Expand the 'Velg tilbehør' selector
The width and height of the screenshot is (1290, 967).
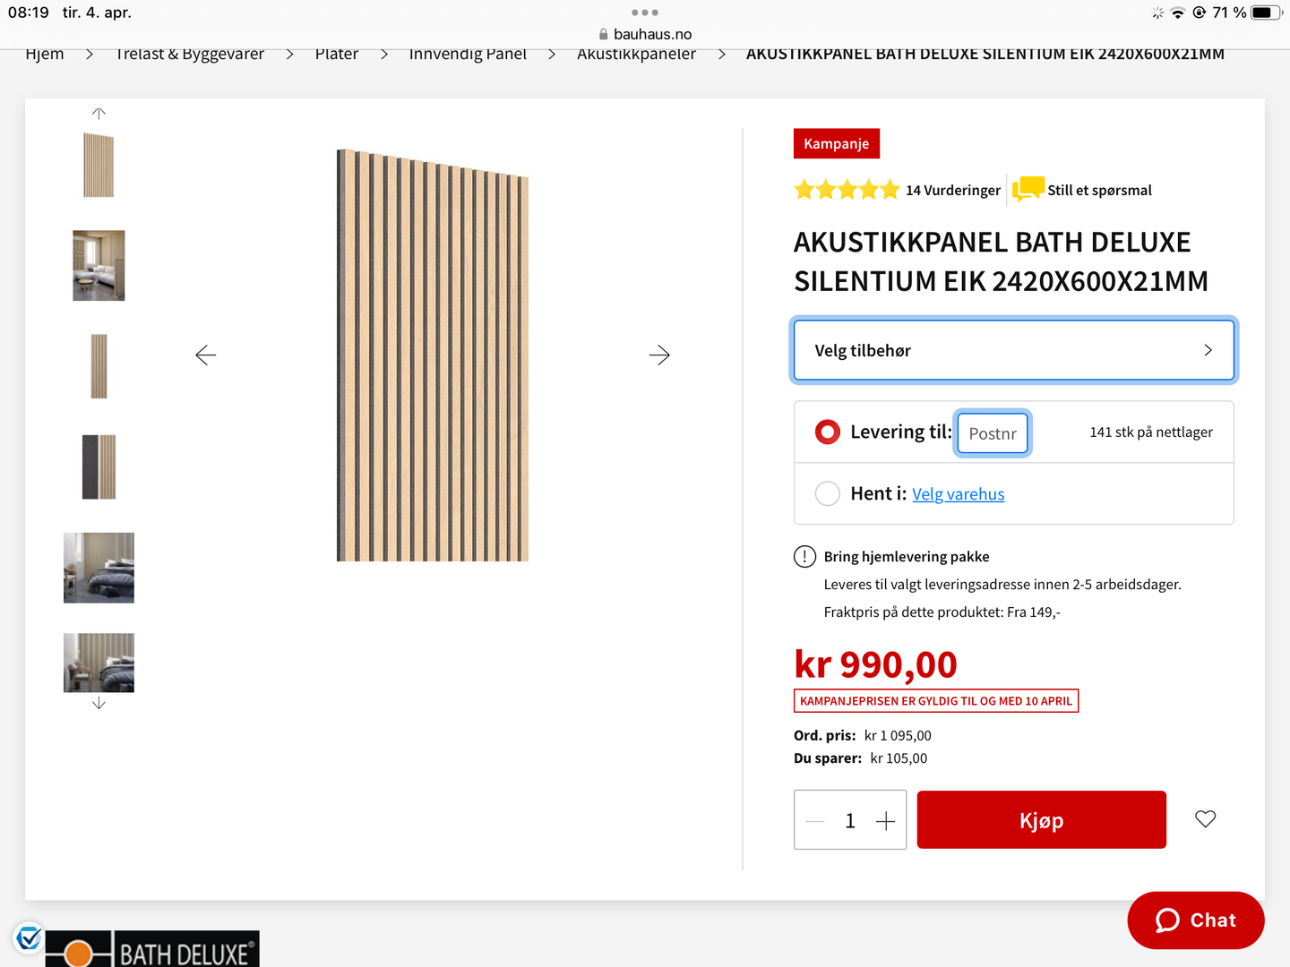pyautogui.click(x=1013, y=350)
